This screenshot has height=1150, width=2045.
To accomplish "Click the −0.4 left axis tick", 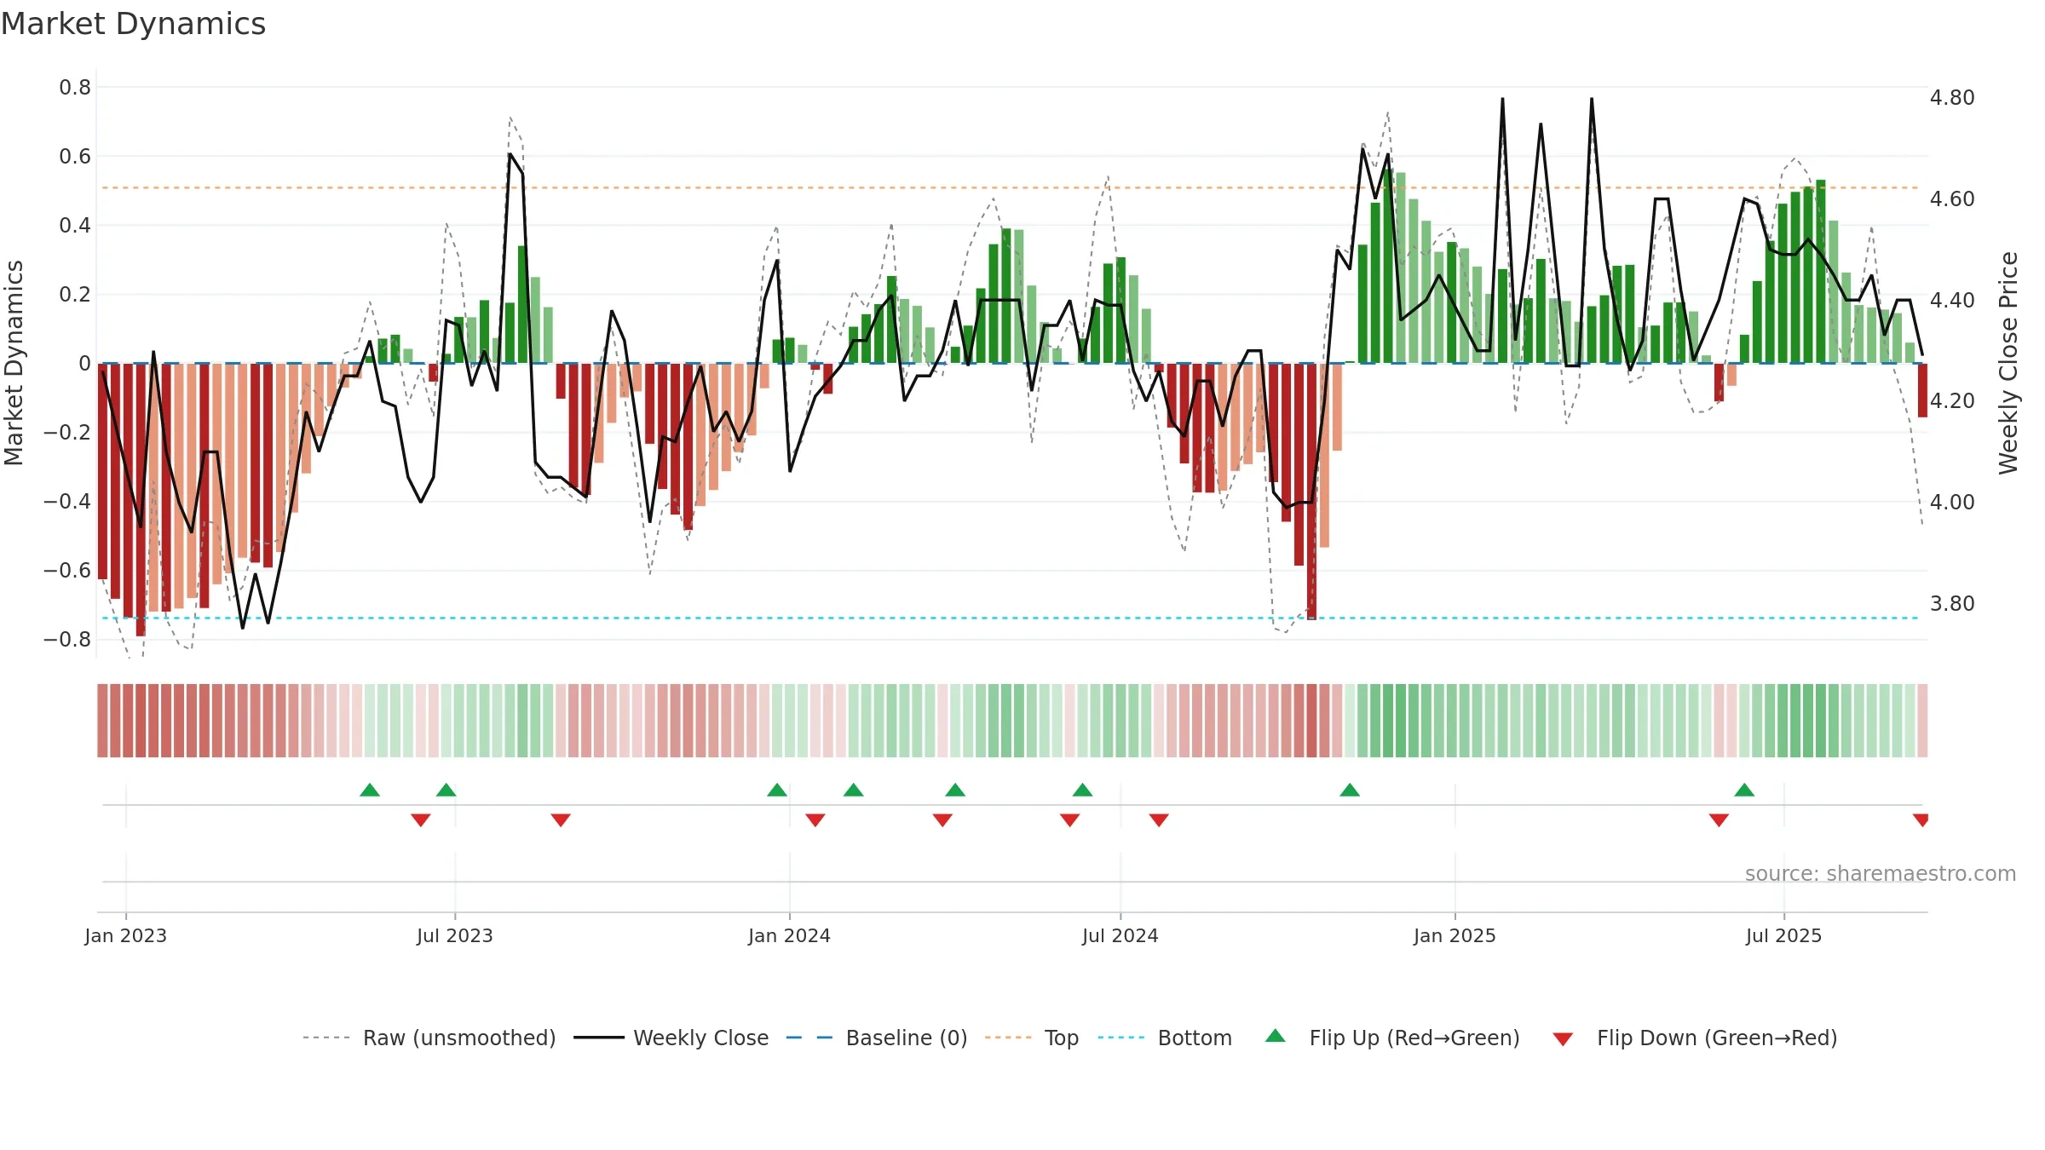I will click(67, 501).
